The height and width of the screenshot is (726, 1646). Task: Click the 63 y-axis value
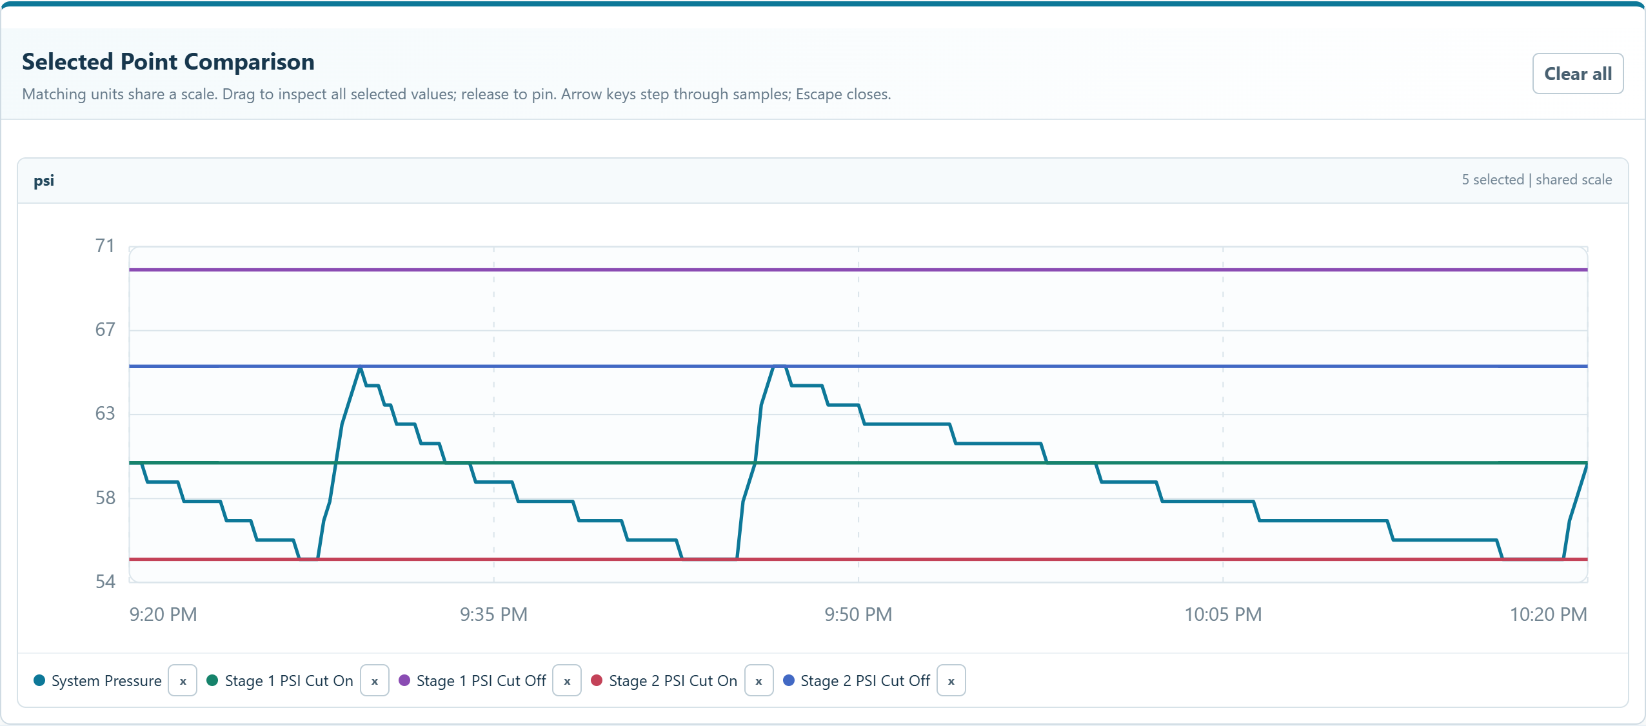(x=105, y=413)
